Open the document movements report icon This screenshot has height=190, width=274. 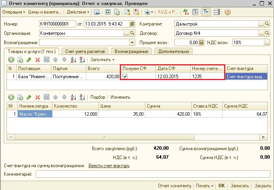[195, 12]
